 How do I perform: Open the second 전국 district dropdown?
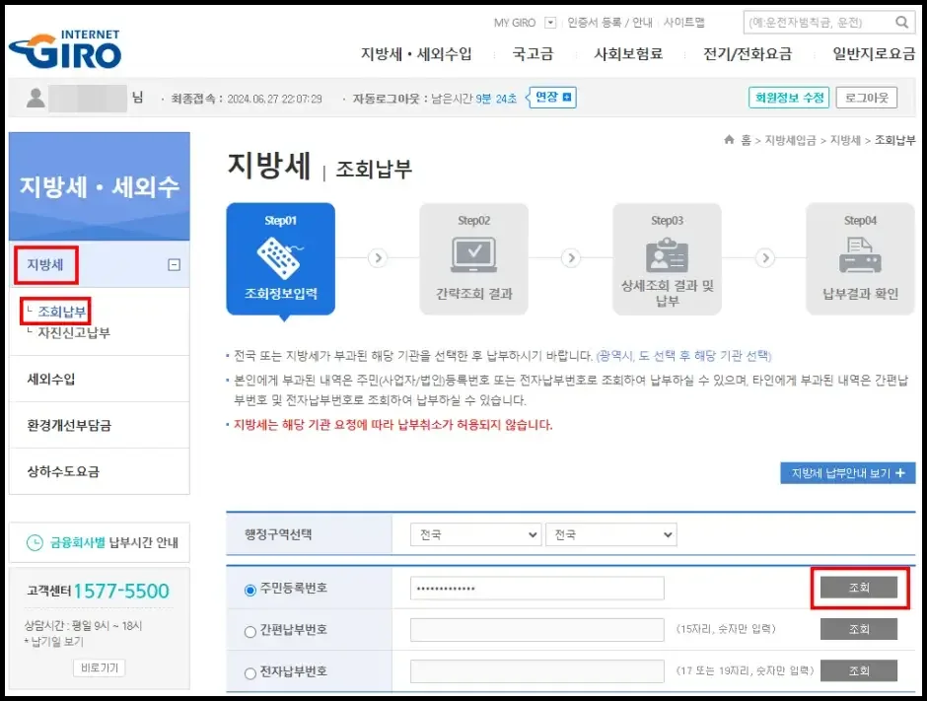coord(610,534)
